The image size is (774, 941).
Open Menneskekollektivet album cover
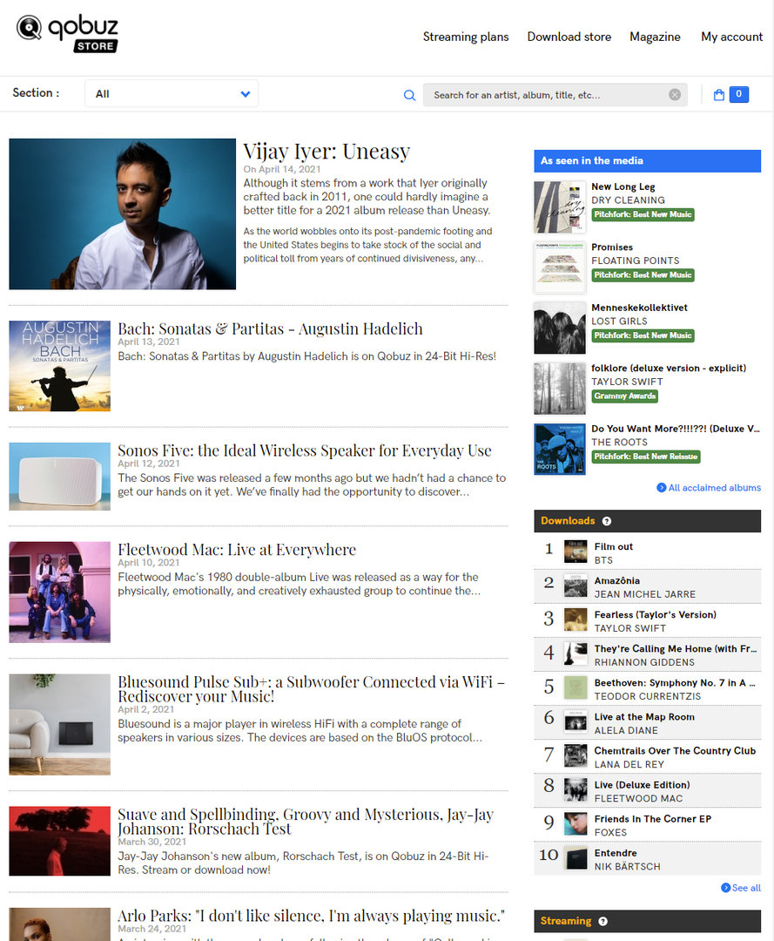[x=559, y=328]
